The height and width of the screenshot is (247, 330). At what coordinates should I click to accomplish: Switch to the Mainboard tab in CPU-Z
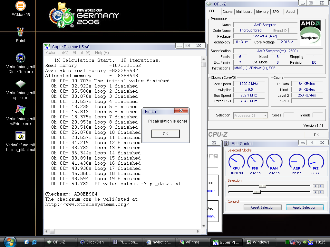[x=244, y=12]
